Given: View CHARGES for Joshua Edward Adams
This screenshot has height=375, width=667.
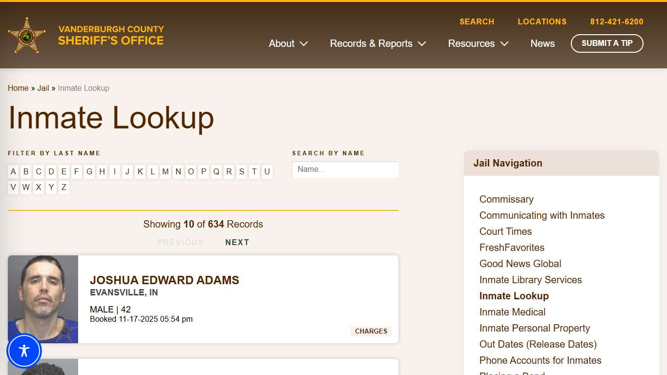Looking at the screenshot, I should (x=371, y=331).
